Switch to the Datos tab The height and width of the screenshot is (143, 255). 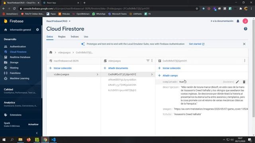point(49,37)
